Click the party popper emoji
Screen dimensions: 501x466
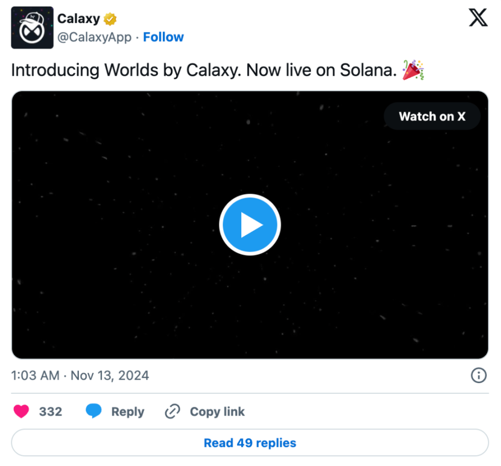click(x=413, y=70)
